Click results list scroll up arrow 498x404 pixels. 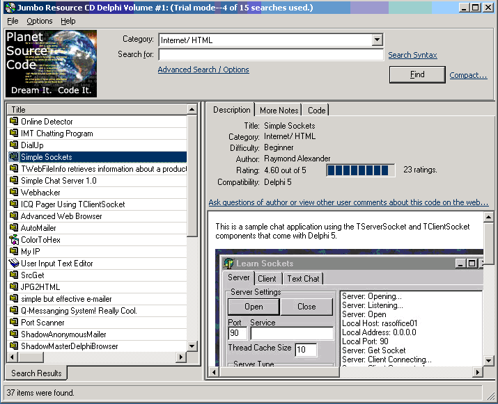tap(192, 109)
